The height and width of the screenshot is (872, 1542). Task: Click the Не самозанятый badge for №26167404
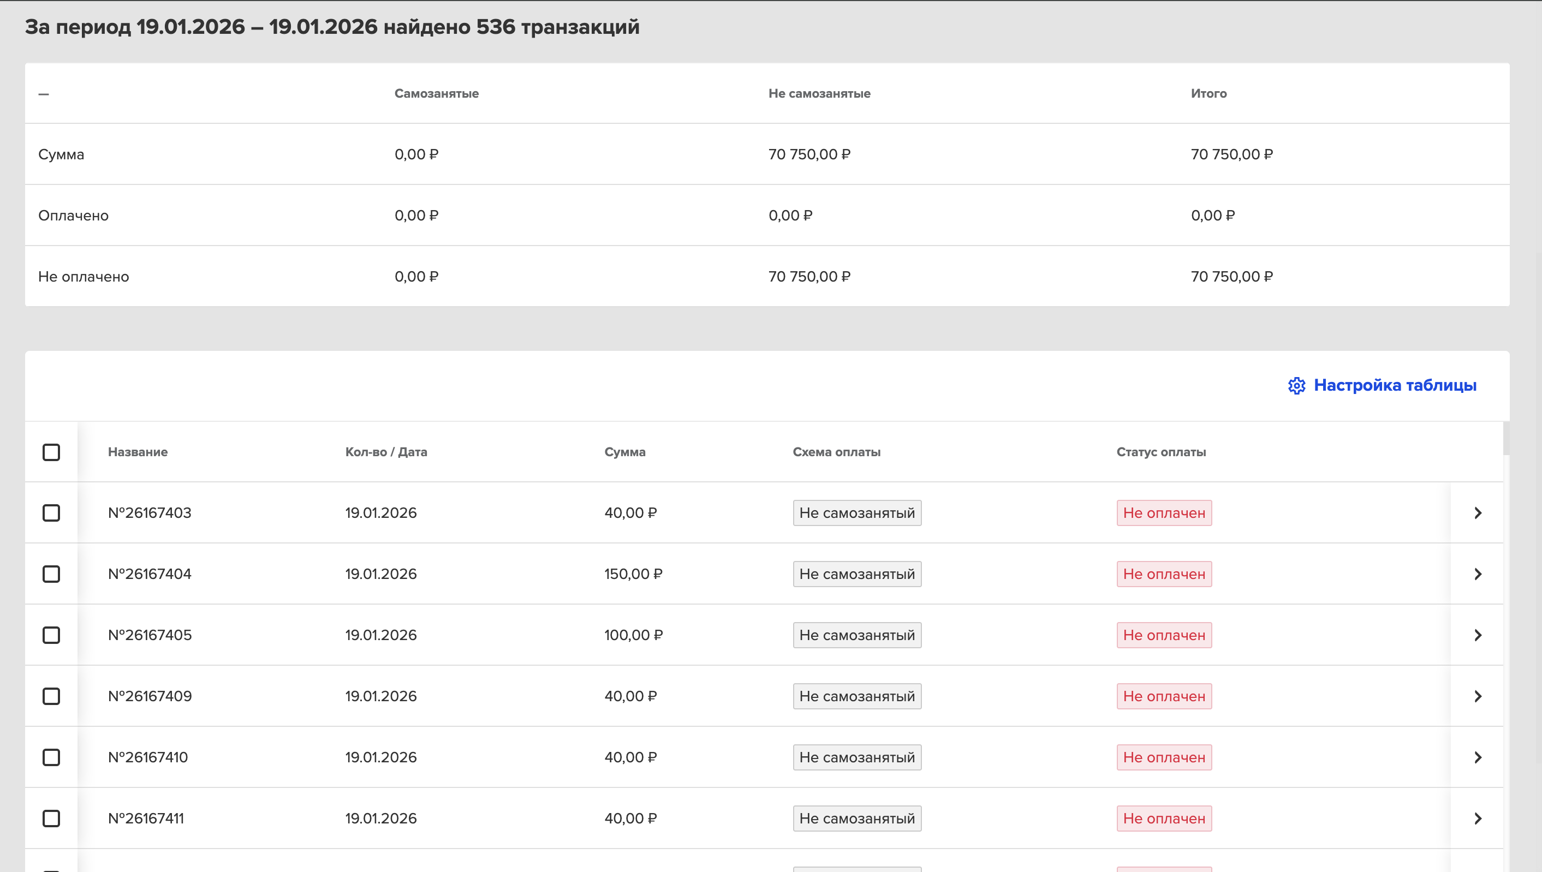(856, 575)
